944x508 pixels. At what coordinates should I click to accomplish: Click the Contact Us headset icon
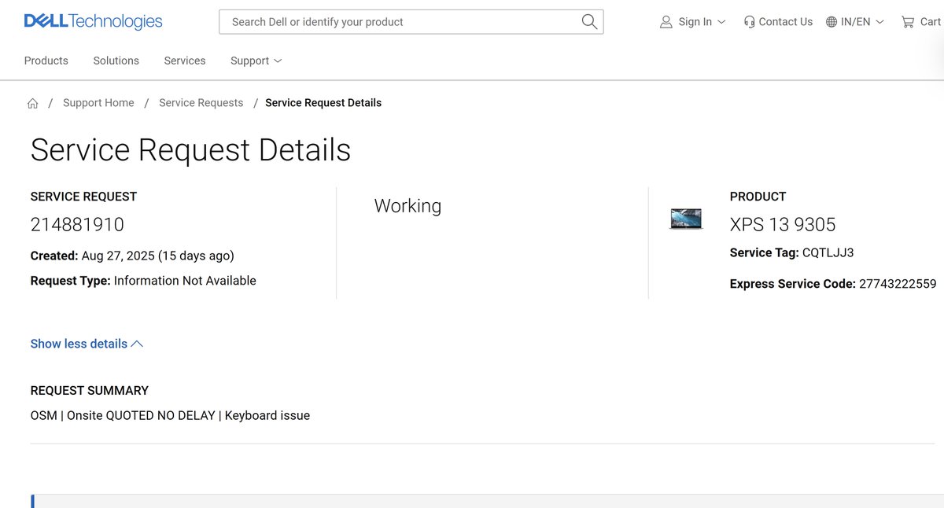tap(749, 22)
